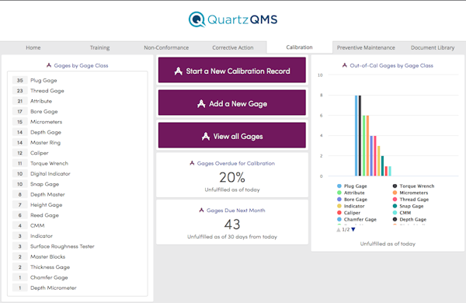
Task: Select Micrometers row in gage list
Action: (77, 122)
